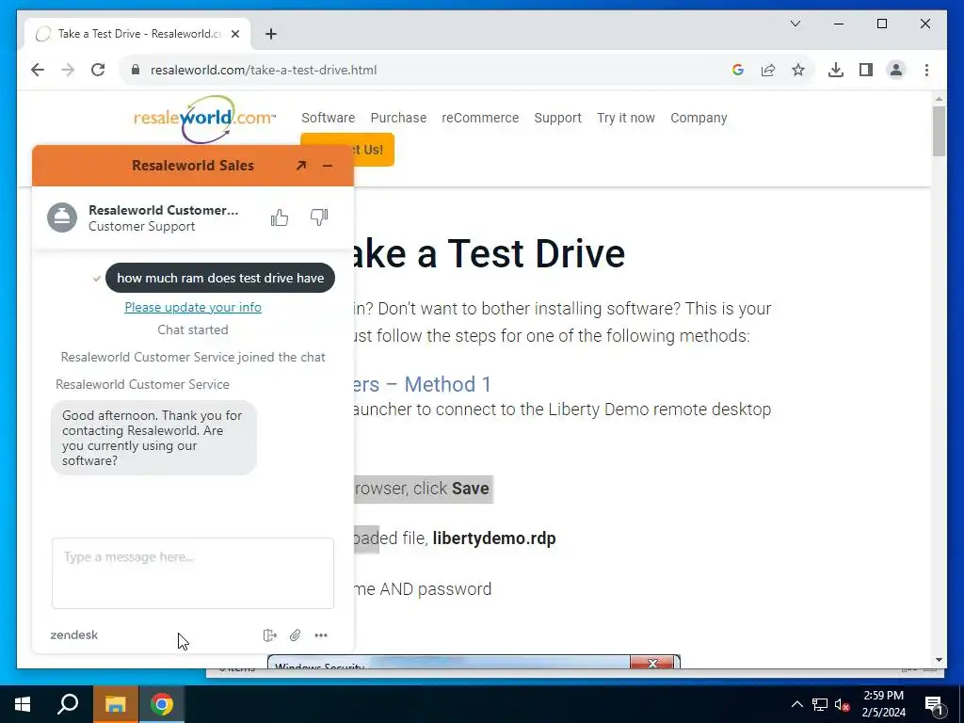
Task: View site information via the lock icon
Action: coord(136,70)
